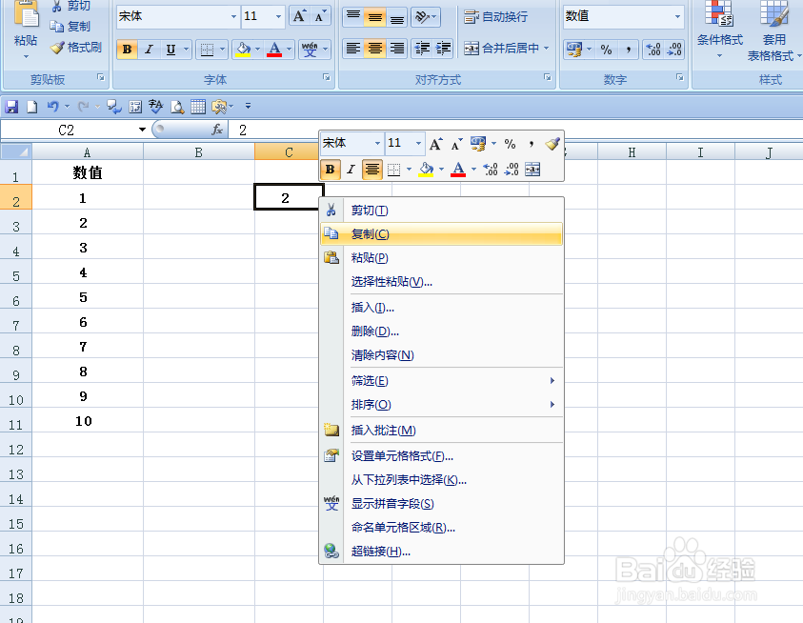Click the insert function fx button
803x623 pixels.
[x=217, y=130]
